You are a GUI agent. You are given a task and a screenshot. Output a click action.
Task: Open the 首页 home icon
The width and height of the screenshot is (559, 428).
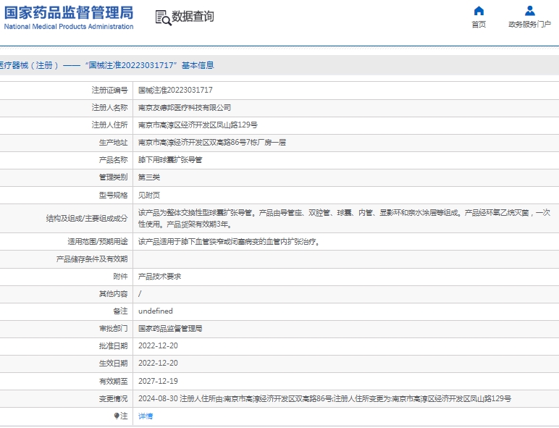pyautogui.click(x=479, y=11)
